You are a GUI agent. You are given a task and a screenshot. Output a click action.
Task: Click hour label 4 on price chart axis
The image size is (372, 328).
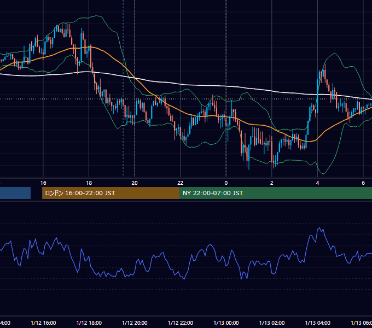tap(317, 183)
